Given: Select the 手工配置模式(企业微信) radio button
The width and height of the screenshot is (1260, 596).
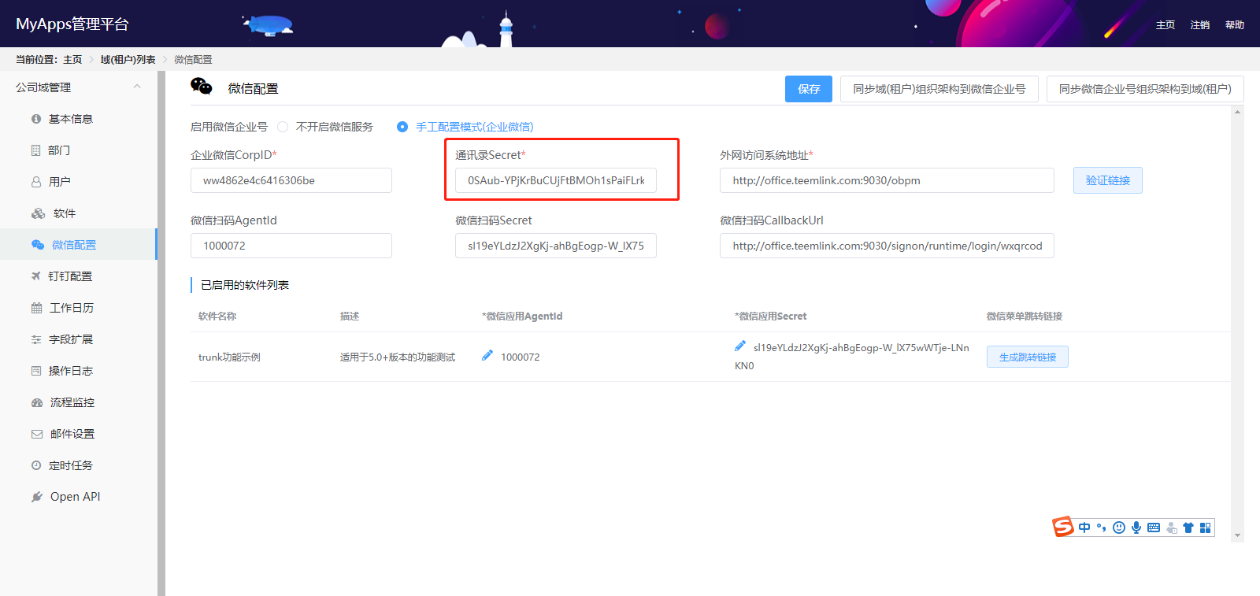Looking at the screenshot, I should pyautogui.click(x=402, y=127).
